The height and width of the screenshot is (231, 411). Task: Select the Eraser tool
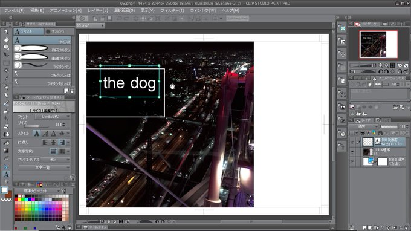tap(6, 126)
